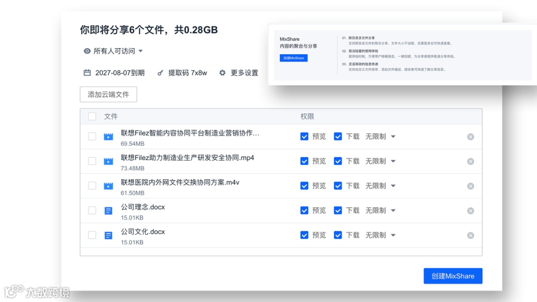Viewport: 537px width, 302px height.
Task: Select checkbox for 公司文化.docx row
Action: [x=92, y=235]
